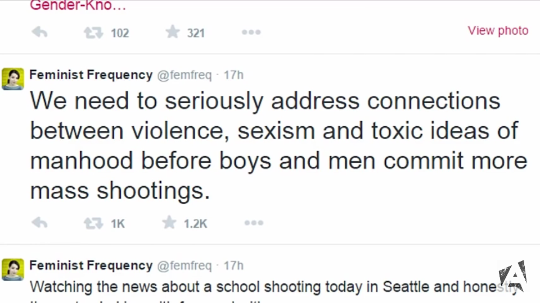Click the View photo link

coord(498,31)
